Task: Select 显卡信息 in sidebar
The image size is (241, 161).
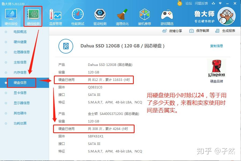Action: 20,93
